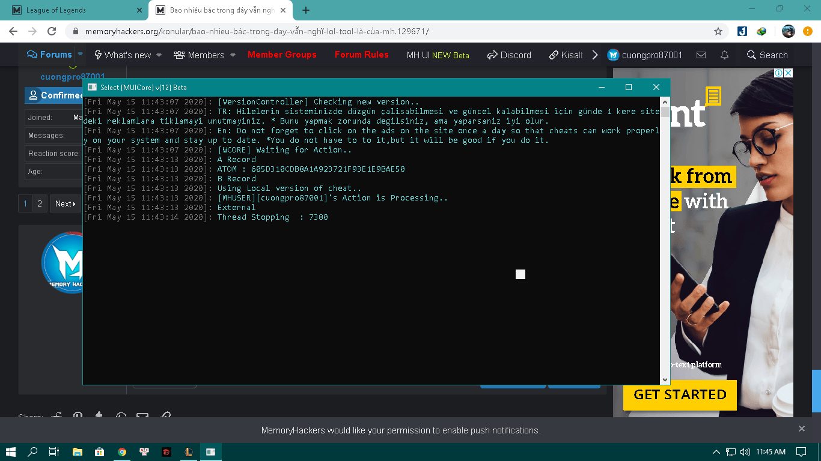
Task: Open the Members section
Action: point(199,55)
